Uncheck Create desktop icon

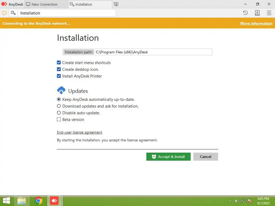59,69
